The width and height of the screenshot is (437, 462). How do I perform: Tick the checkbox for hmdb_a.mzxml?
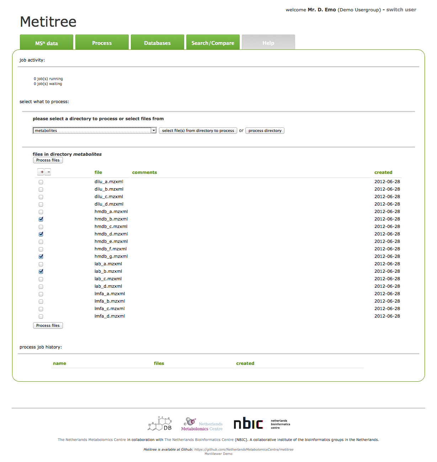click(x=41, y=212)
